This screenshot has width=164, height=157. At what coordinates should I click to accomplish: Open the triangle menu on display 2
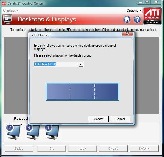pos(22,125)
